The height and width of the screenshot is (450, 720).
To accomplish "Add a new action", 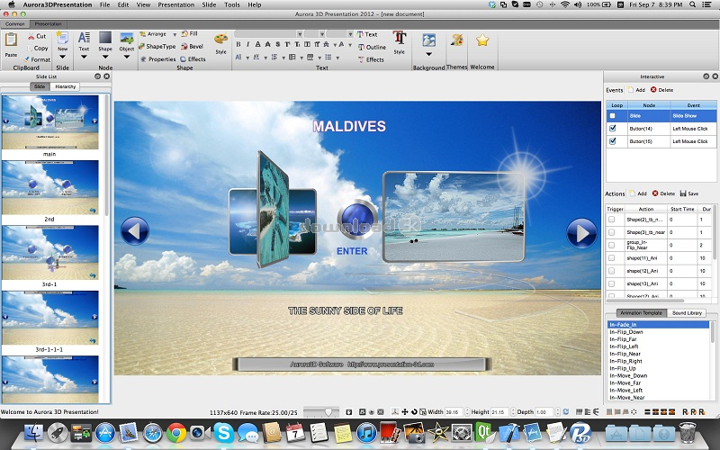I will point(638,193).
